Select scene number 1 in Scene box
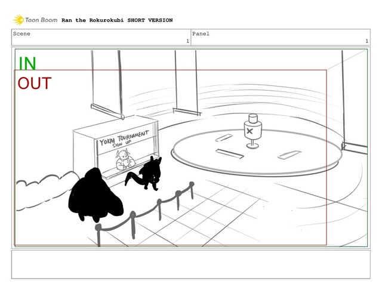Screen dimensions: 382x296 coord(187,41)
